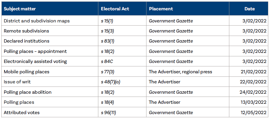Click the s 84C cell
This screenshot has width=270, height=119.
[x=106, y=62]
